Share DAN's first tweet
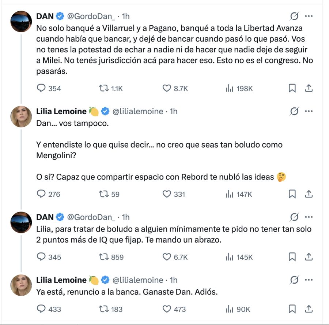 point(308,88)
